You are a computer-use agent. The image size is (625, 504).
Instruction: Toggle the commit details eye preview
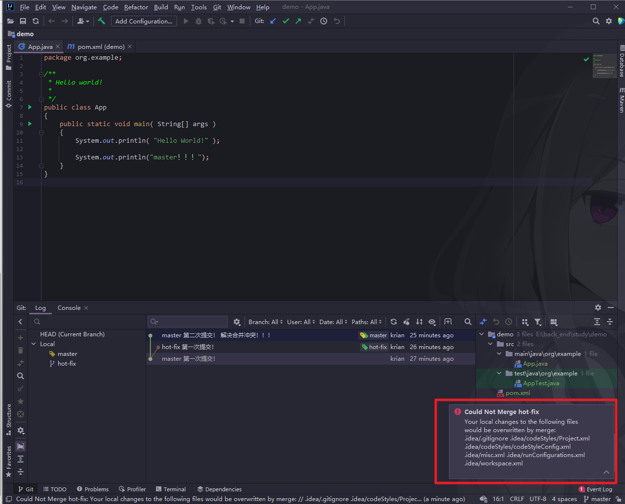click(432, 322)
